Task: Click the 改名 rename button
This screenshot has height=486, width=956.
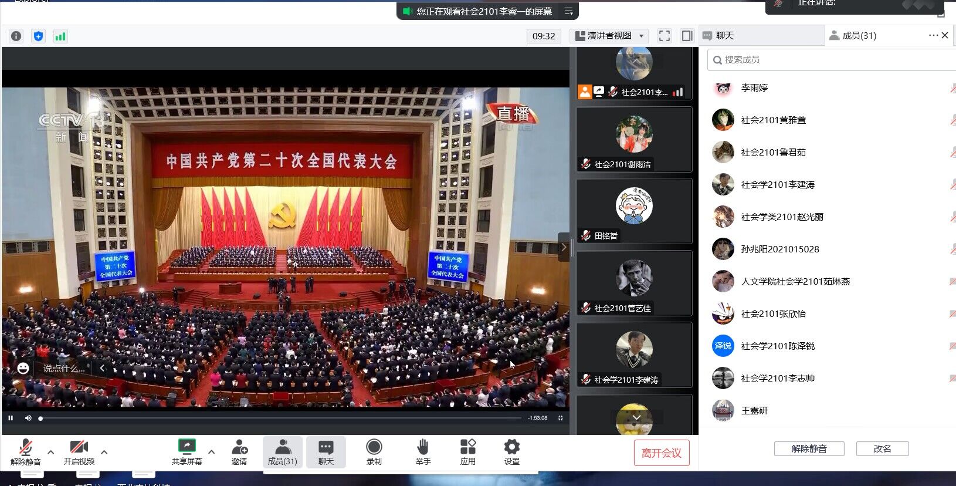Action: click(882, 449)
